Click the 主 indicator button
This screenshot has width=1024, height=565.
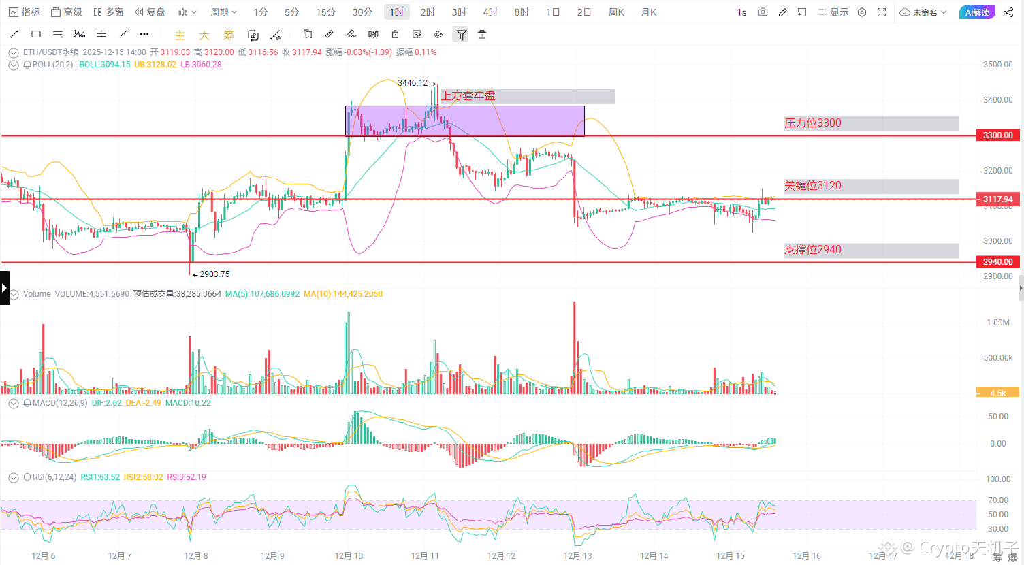point(180,35)
